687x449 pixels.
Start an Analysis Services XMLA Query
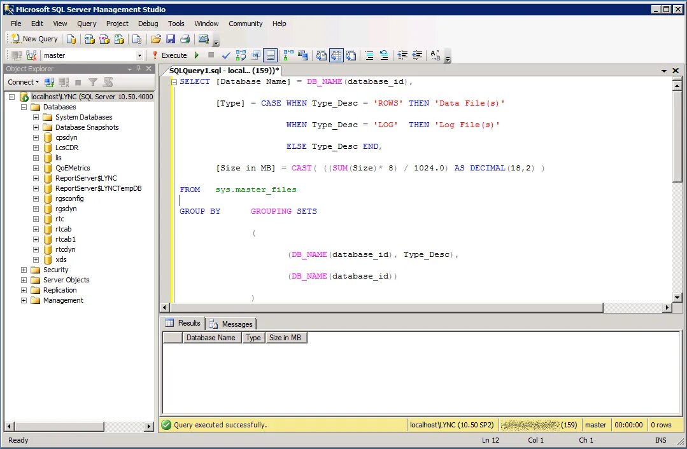tap(119, 39)
